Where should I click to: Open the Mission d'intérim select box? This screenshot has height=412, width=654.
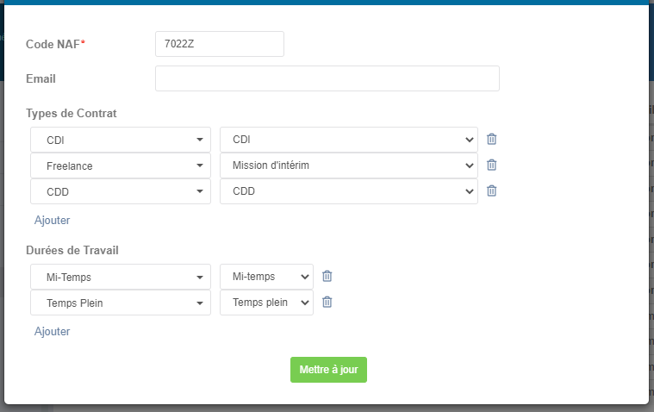click(x=349, y=165)
